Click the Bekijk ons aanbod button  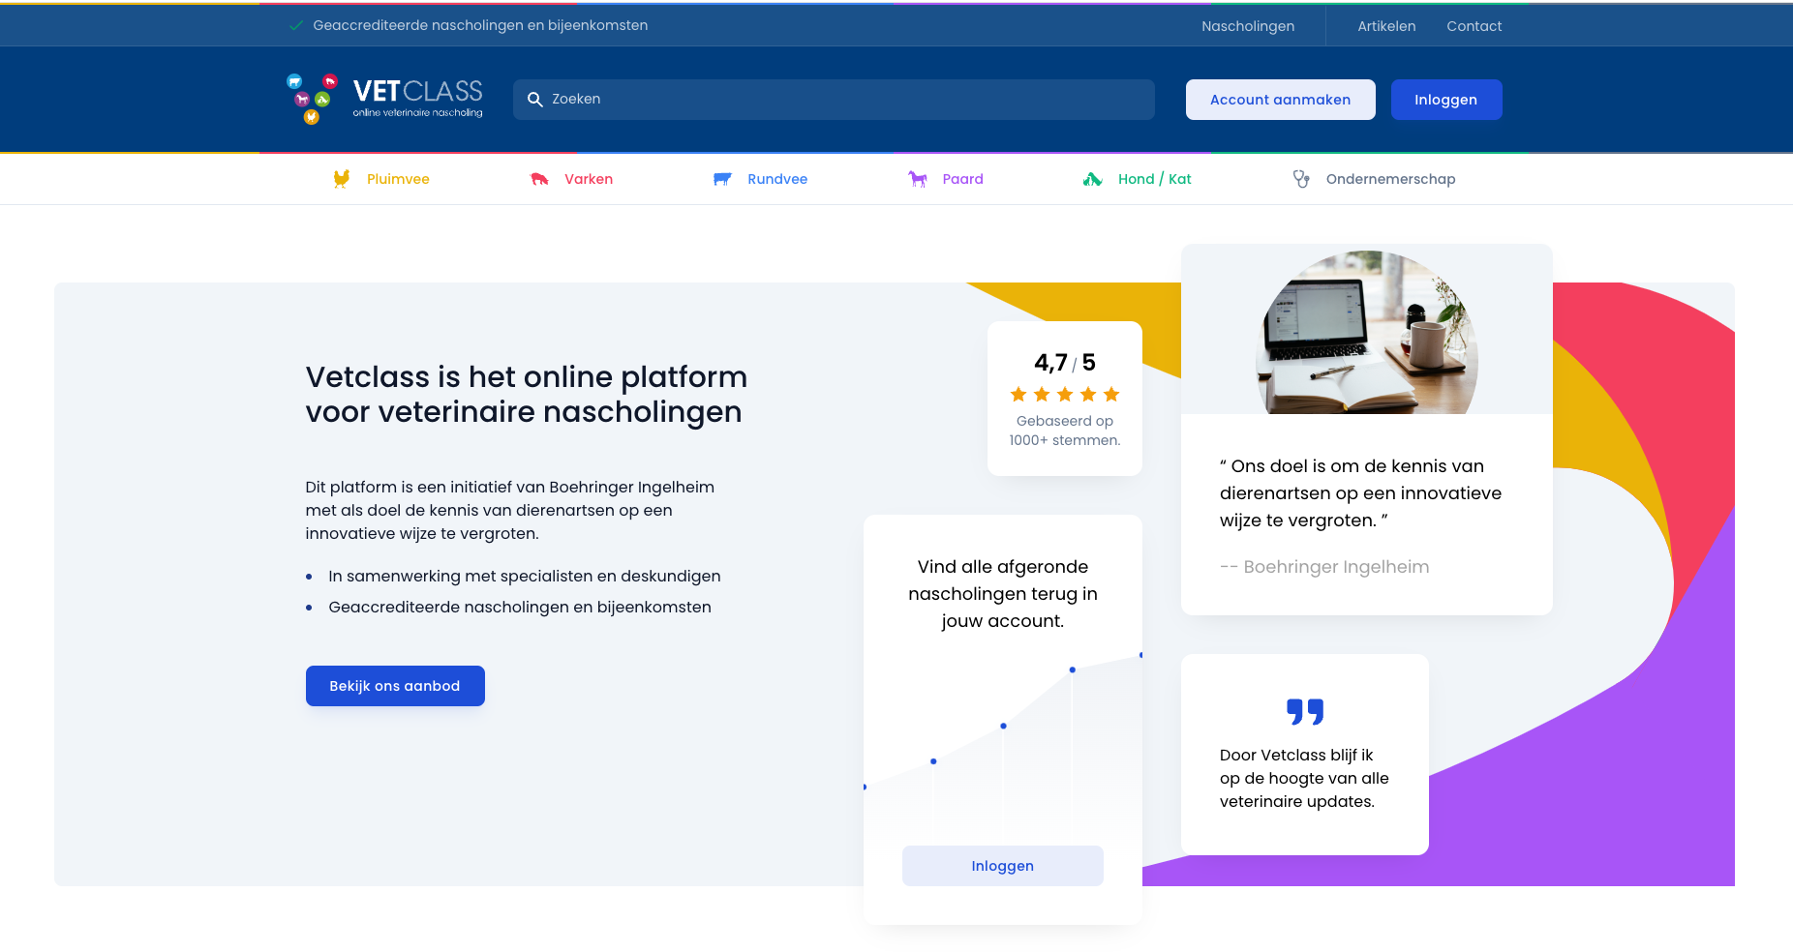click(395, 686)
